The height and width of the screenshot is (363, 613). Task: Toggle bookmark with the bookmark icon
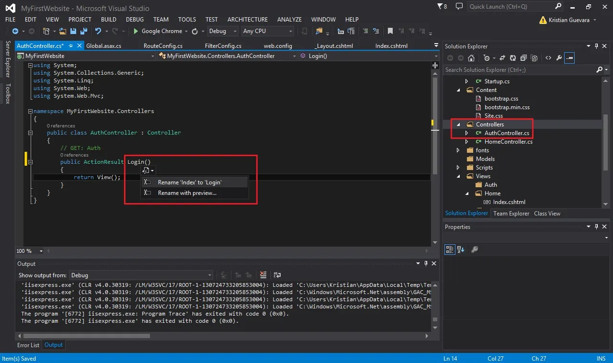click(x=390, y=31)
